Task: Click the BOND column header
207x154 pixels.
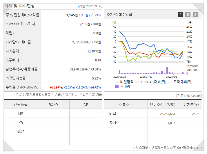Action: 53,105
